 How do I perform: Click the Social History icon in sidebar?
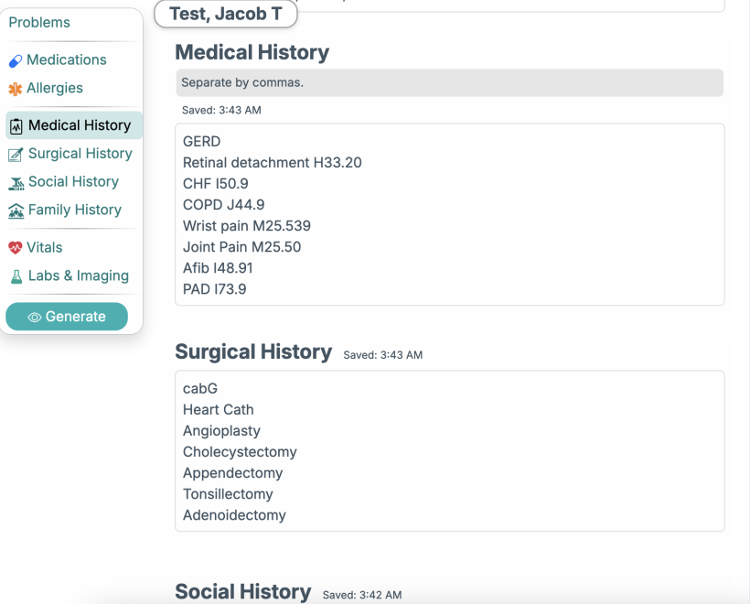point(16,183)
